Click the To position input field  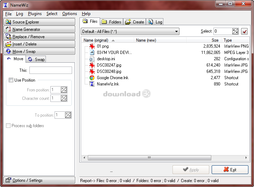click(60, 115)
